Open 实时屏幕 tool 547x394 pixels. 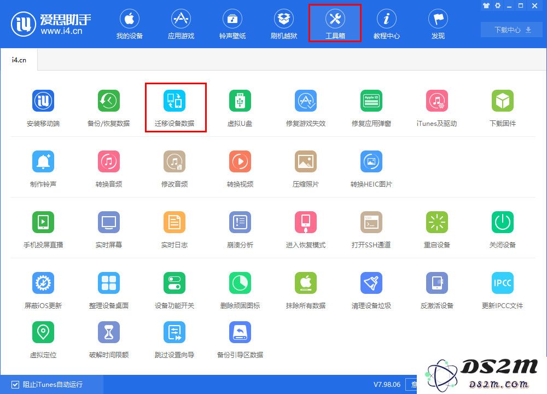[x=109, y=222]
